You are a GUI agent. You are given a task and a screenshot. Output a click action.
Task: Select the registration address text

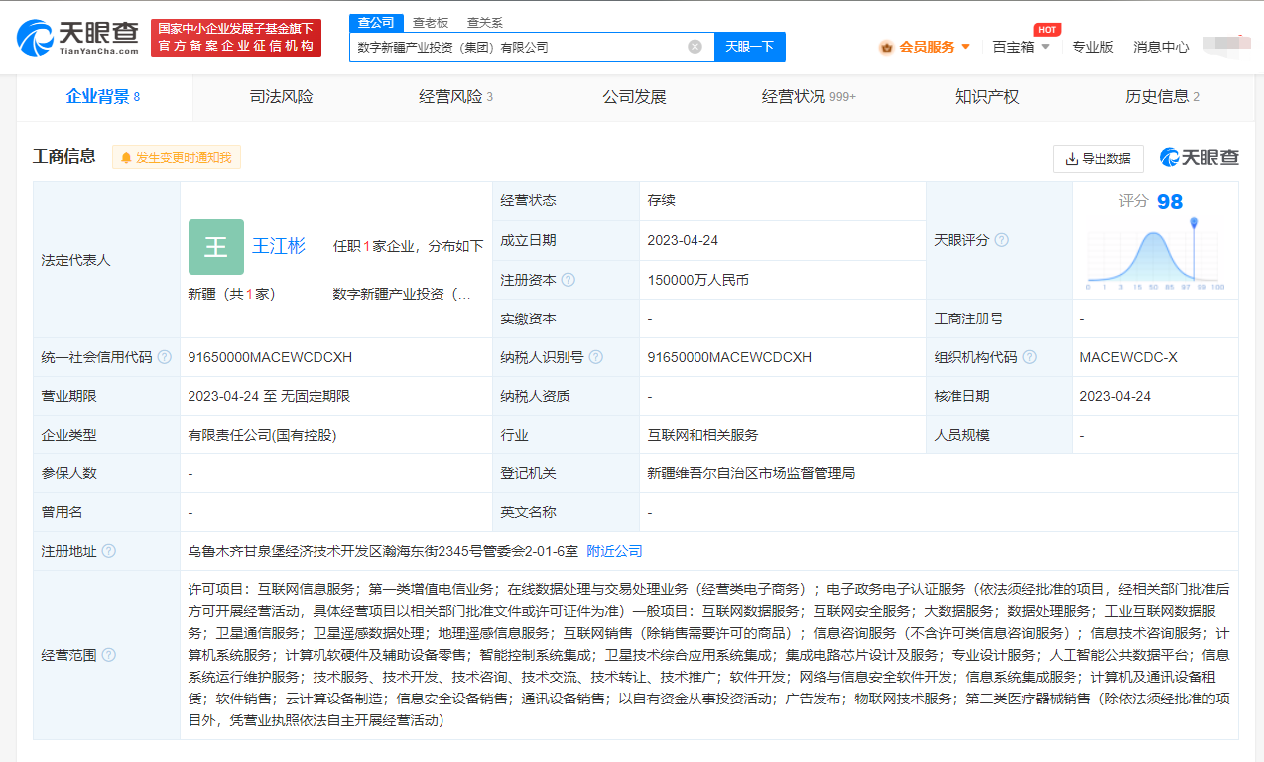click(383, 551)
